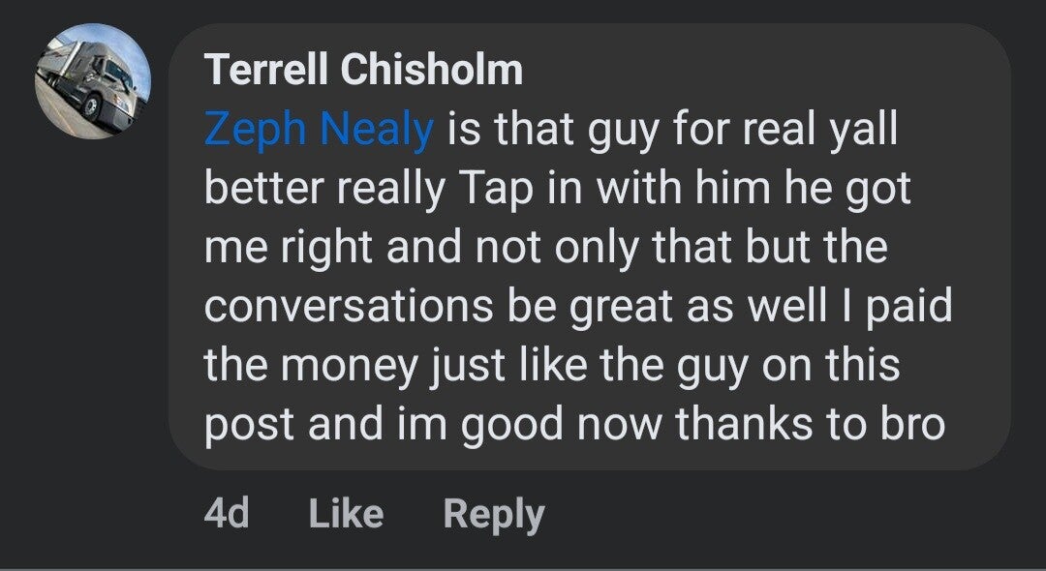This screenshot has height=571, width=1046.
Task: Like Terrell Chisholm's comment
Action: [346, 513]
